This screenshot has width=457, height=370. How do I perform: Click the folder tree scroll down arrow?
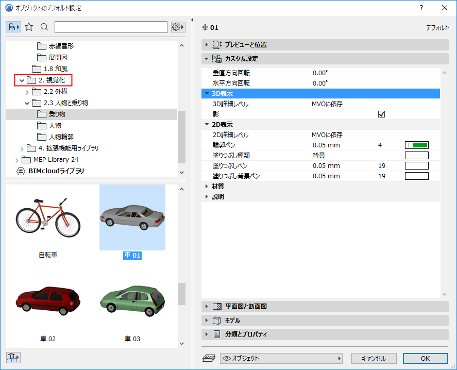click(x=181, y=172)
